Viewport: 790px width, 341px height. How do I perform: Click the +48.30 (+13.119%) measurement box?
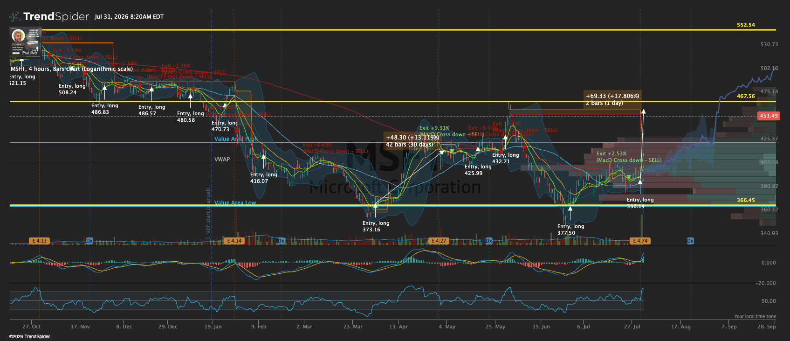point(412,141)
